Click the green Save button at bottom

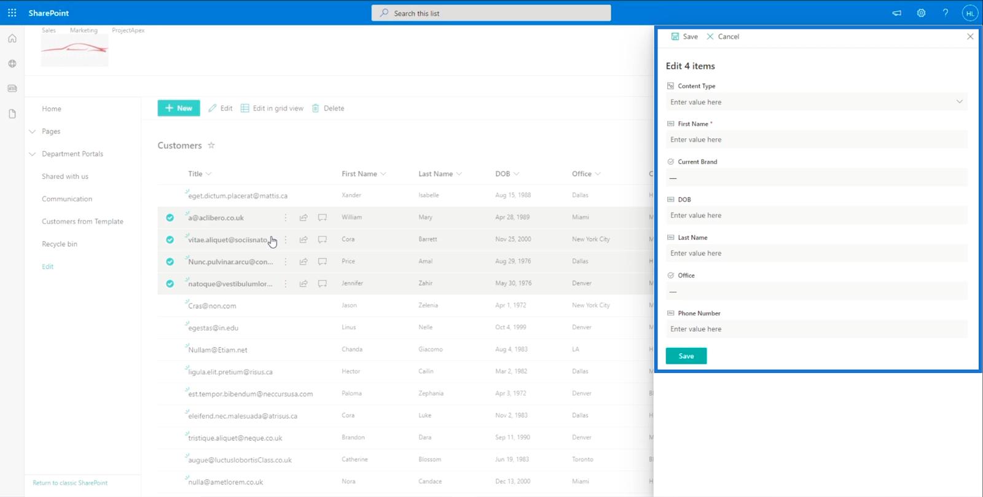point(686,356)
